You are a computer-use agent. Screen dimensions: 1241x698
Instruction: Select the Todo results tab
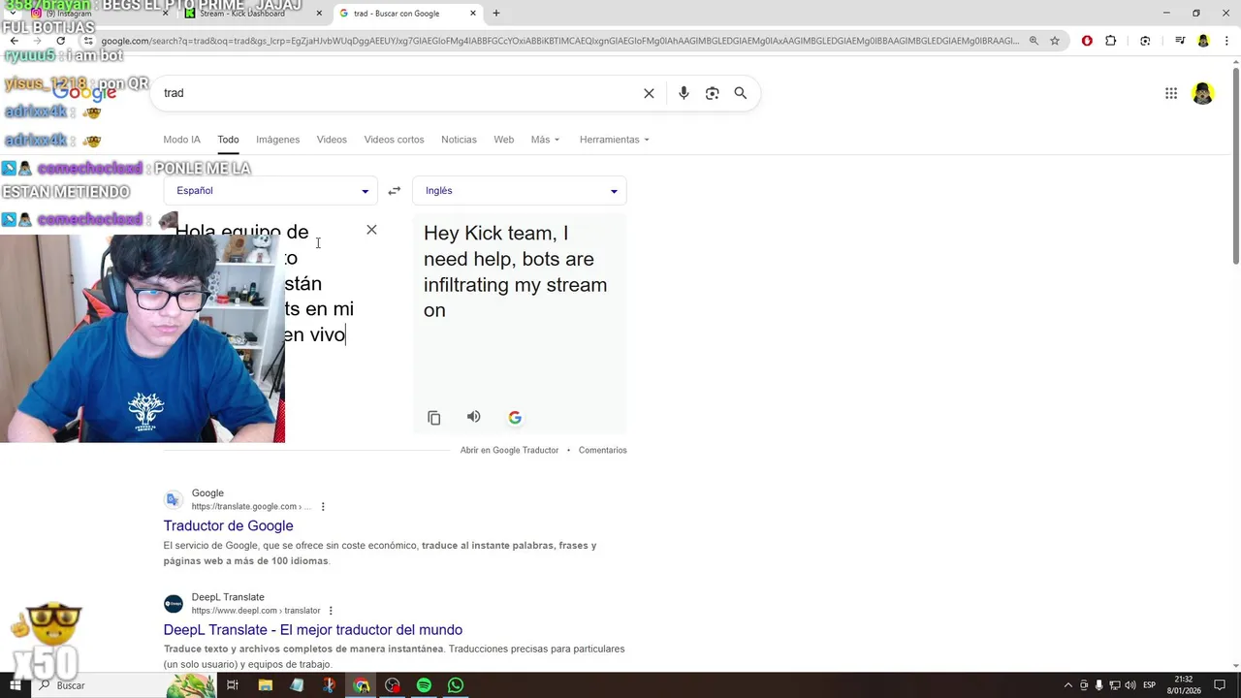pyautogui.click(x=228, y=140)
